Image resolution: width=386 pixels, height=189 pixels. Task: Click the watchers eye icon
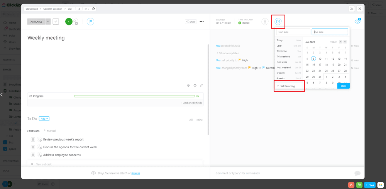(357, 22)
